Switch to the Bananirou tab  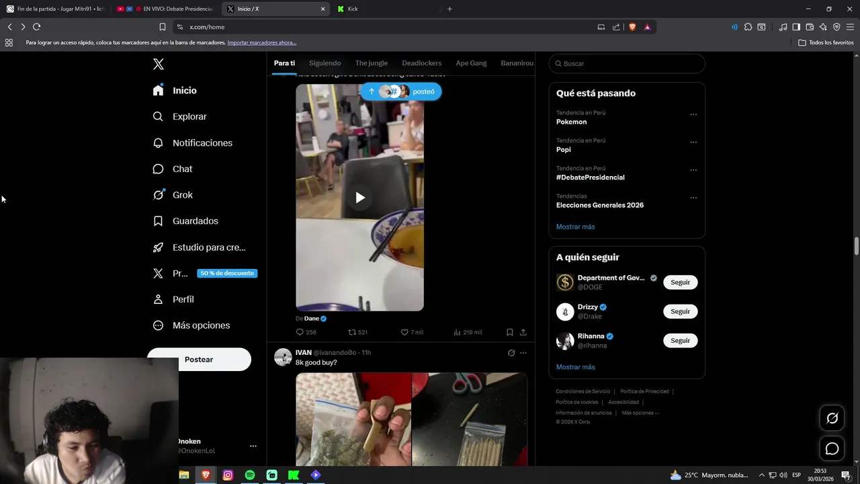pyautogui.click(x=517, y=63)
